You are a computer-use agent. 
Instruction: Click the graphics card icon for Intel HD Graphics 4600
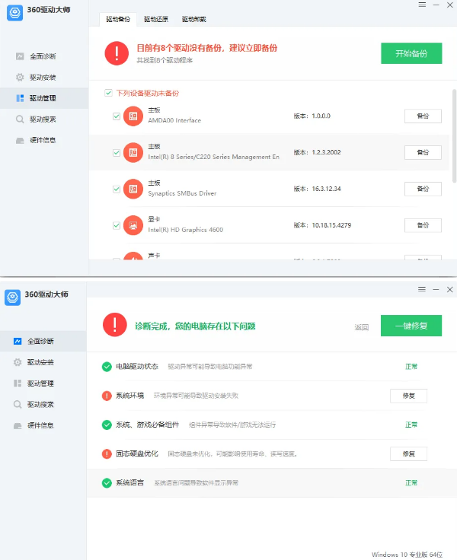pos(133,225)
